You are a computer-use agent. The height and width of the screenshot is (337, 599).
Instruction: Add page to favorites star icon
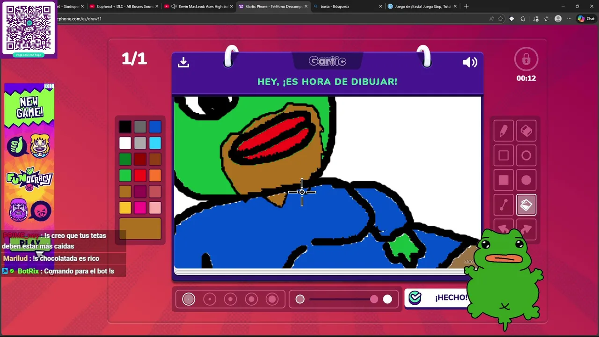pos(500,19)
